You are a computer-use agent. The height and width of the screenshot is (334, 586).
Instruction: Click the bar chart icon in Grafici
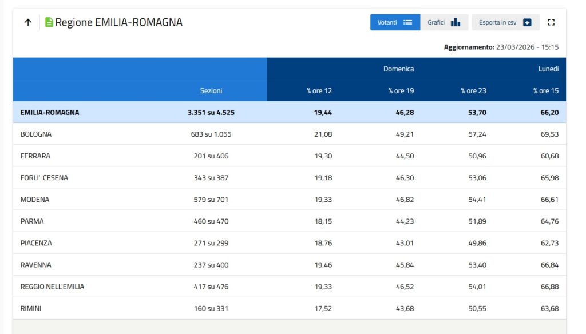456,22
